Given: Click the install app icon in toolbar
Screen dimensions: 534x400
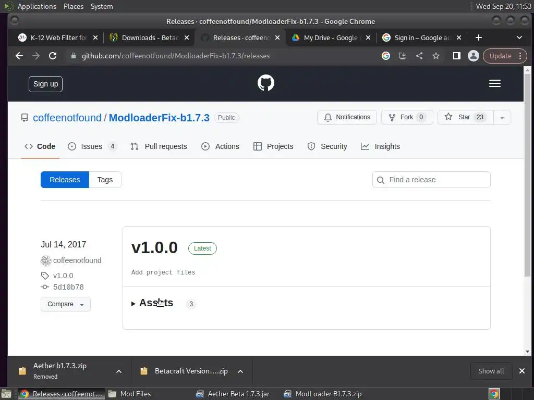Looking at the screenshot, I should (x=402, y=56).
